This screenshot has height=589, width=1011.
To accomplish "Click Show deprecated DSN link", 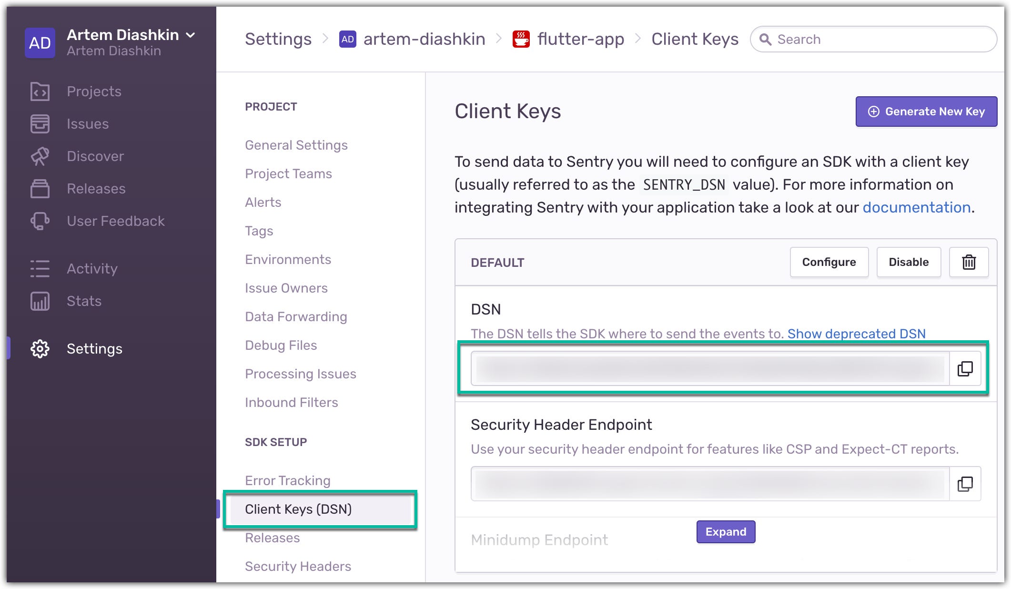I will (856, 334).
